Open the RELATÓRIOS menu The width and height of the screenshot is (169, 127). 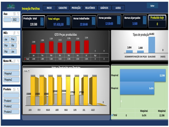(90, 8)
